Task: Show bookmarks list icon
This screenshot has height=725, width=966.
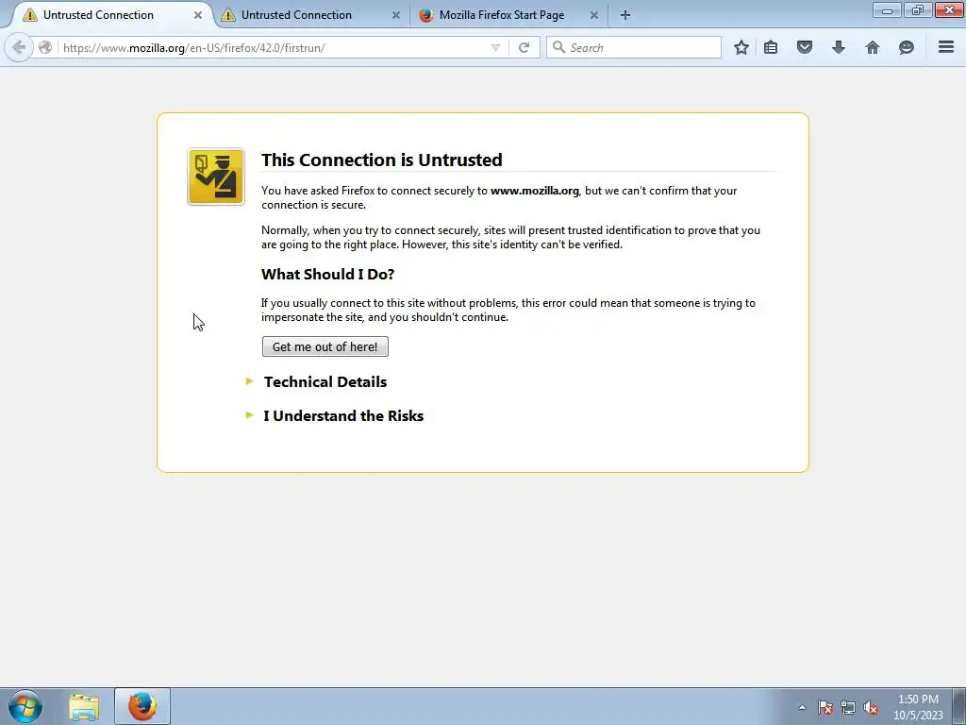Action: [771, 47]
